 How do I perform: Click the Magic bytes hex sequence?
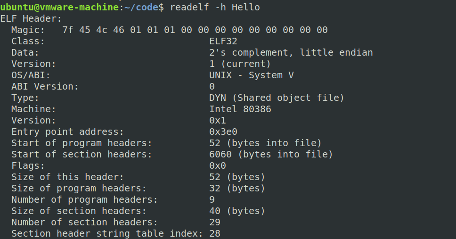(x=195, y=30)
